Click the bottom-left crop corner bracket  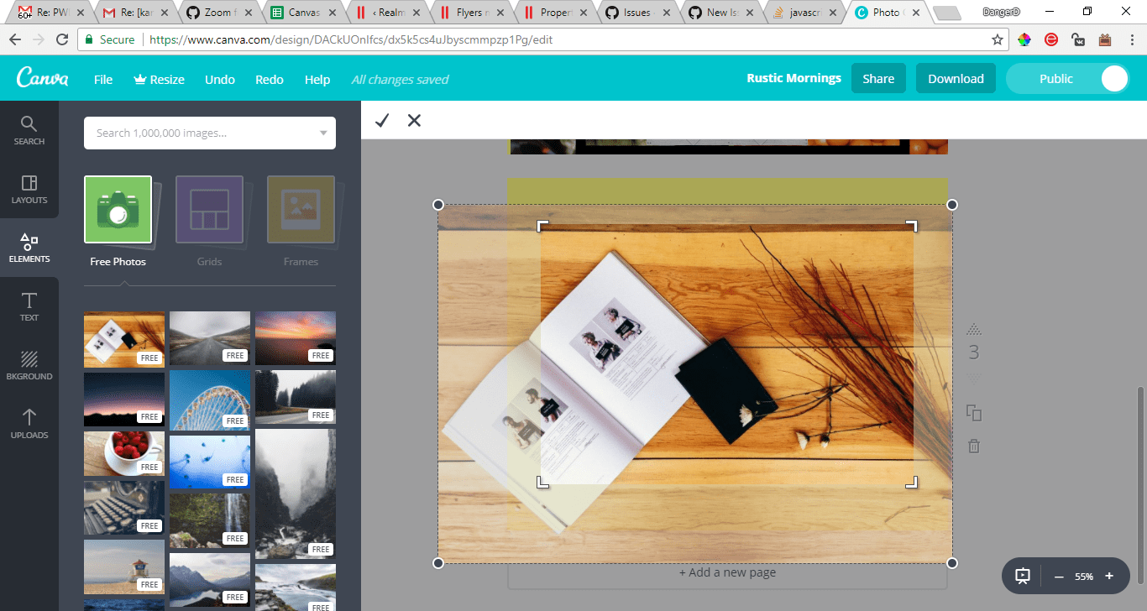(x=543, y=481)
